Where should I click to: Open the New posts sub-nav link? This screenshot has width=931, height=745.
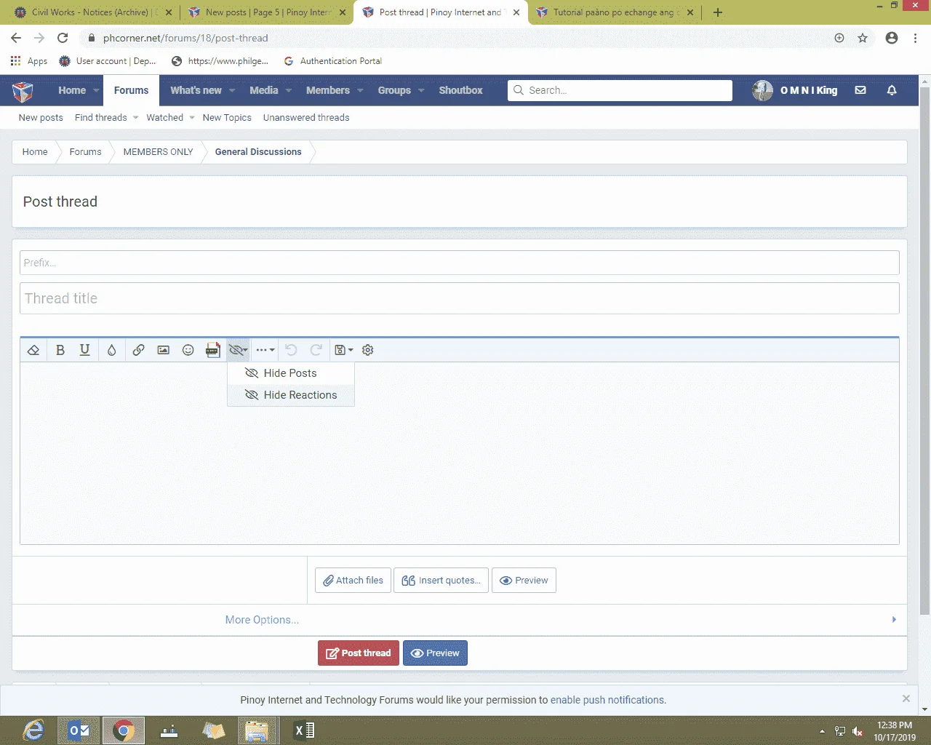click(x=41, y=117)
